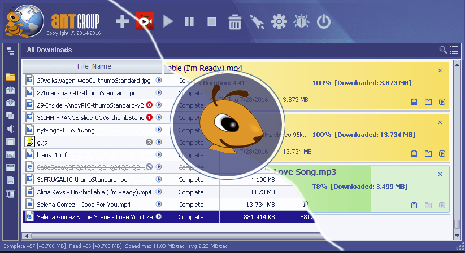This screenshot has height=253, width=465.
Task: Click the up arrow of the vertical scrollbar
Action: 457,64
